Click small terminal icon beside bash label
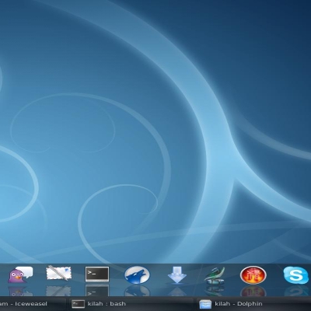 point(78,304)
